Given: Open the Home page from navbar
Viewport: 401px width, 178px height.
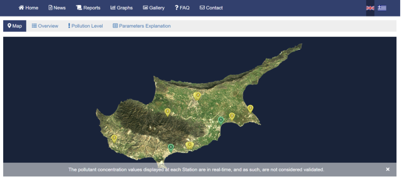Looking at the screenshot, I should point(28,8).
